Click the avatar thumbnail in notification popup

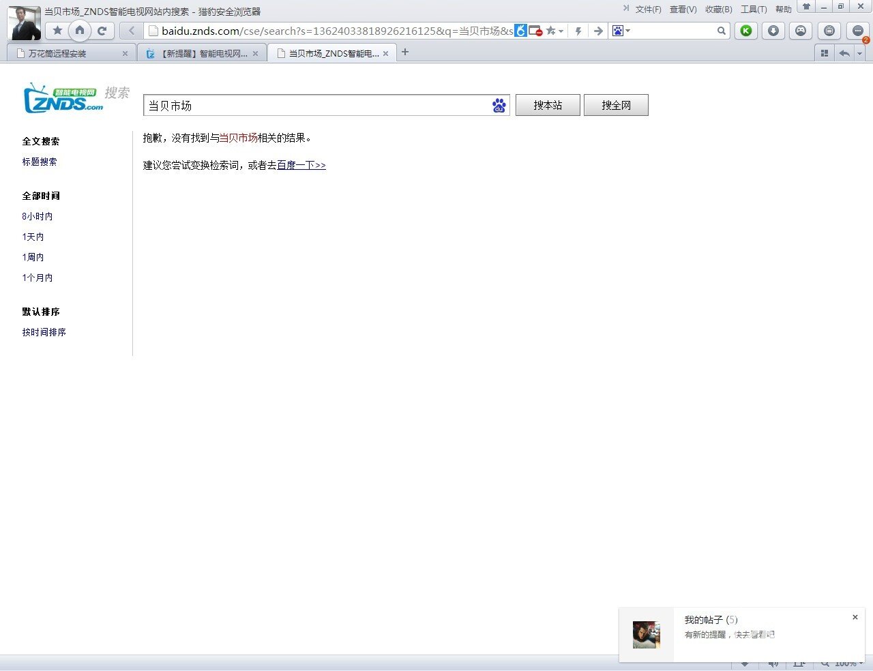coord(646,634)
